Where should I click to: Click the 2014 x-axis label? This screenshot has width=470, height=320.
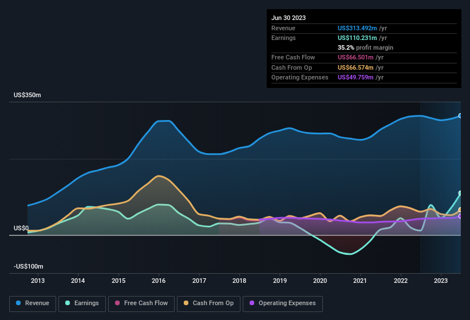coord(78,281)
